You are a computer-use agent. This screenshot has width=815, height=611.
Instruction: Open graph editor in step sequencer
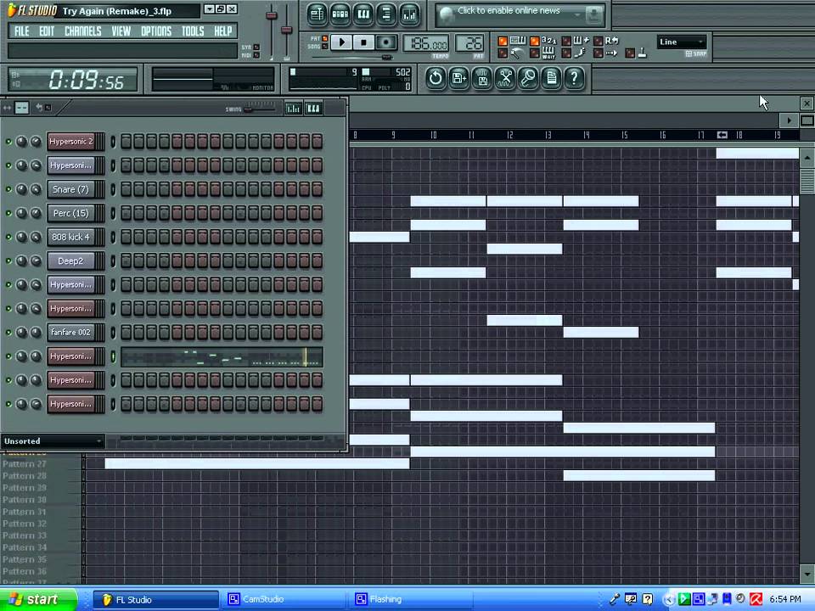[x=294, y=108]
